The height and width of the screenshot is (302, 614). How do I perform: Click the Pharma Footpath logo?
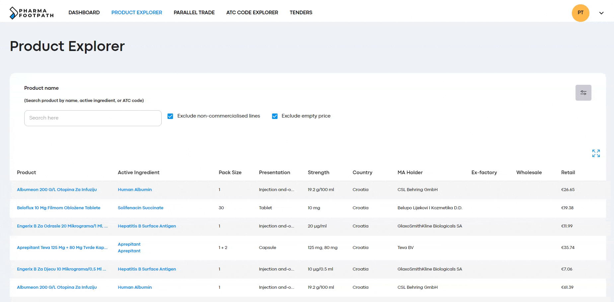pos(32,13)
